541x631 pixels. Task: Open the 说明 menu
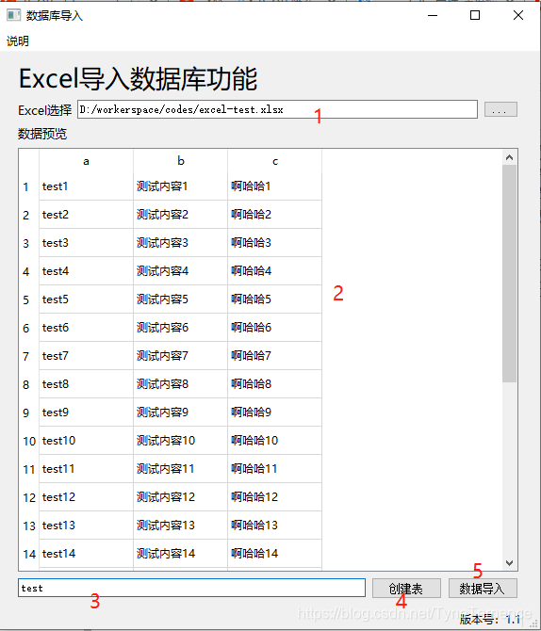17,41
